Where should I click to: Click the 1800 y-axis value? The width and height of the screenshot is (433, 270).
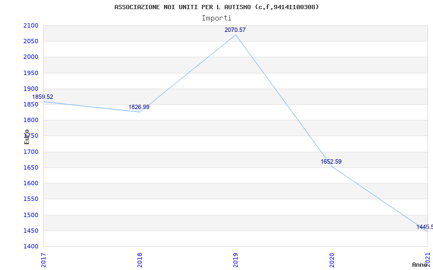coord(31,120)
